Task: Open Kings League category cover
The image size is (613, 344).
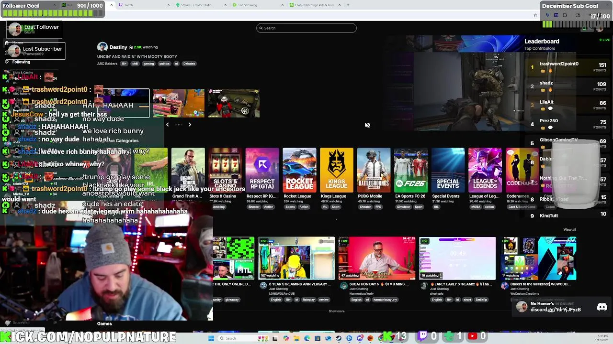Action: point(336,170)
